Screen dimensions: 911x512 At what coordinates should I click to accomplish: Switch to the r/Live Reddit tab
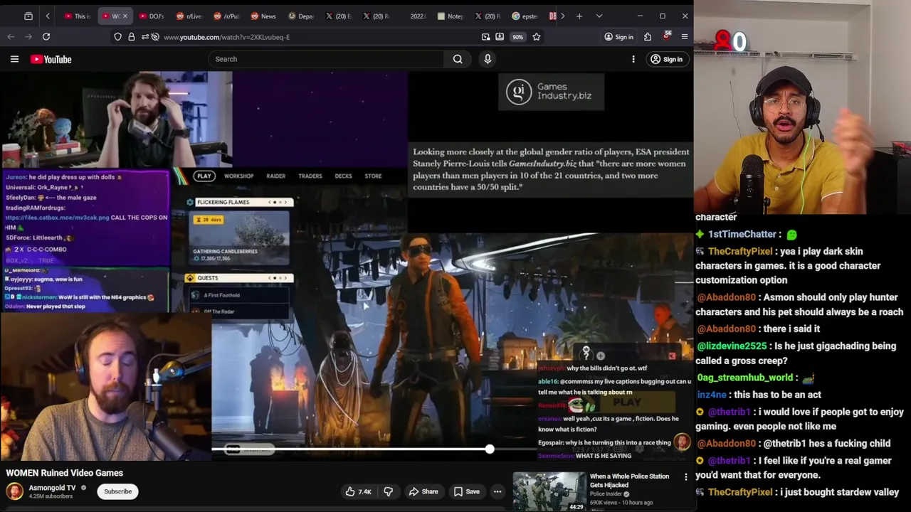pyautogui.click(x=189, y=16)
